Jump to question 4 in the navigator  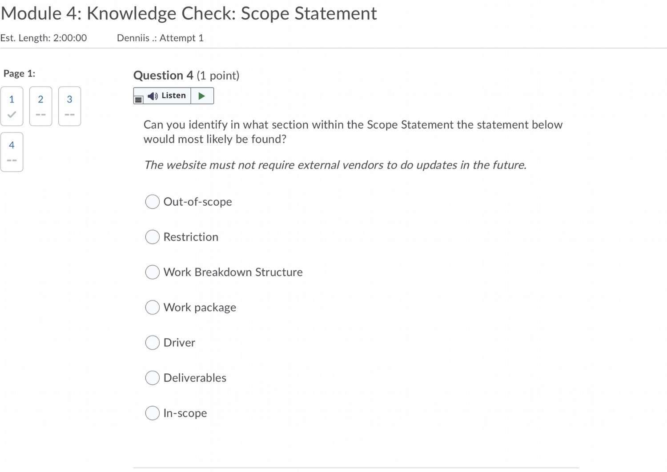12,145
